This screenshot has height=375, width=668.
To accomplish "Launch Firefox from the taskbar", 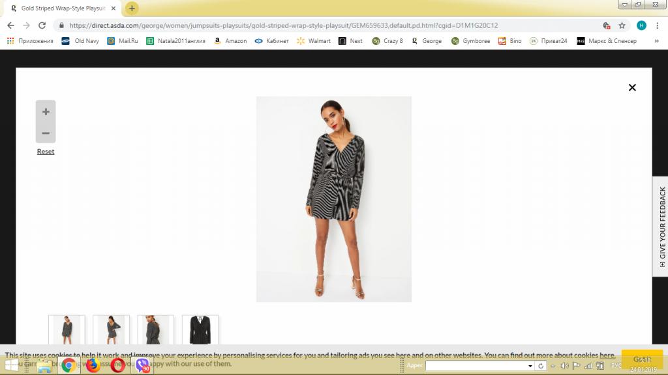I will click(92, 365).
